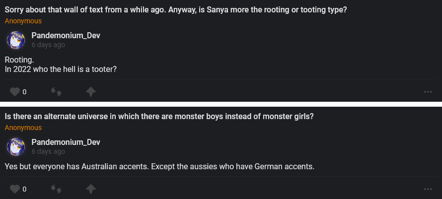Open the Pandemonium_Dev avatar on the monster boys answer
The width and height of the screenshot is (442, 199).
[x=15, y=147]
